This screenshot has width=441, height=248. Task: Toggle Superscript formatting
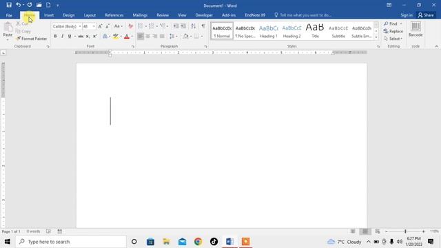click(x=95, y=36)
